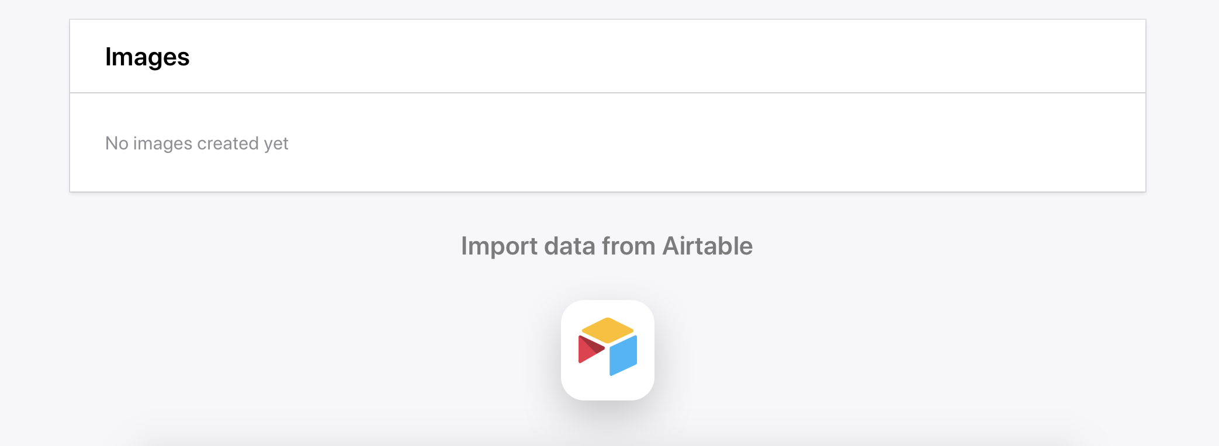Click the word "No" in the empty images message
This screenshot has height=446, width=1219.
pyautogui.click(x=116, y=144)
